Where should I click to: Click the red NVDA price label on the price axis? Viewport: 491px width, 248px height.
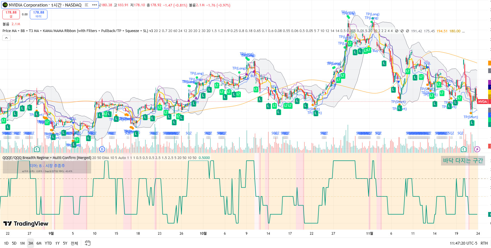tap(482, 102)
